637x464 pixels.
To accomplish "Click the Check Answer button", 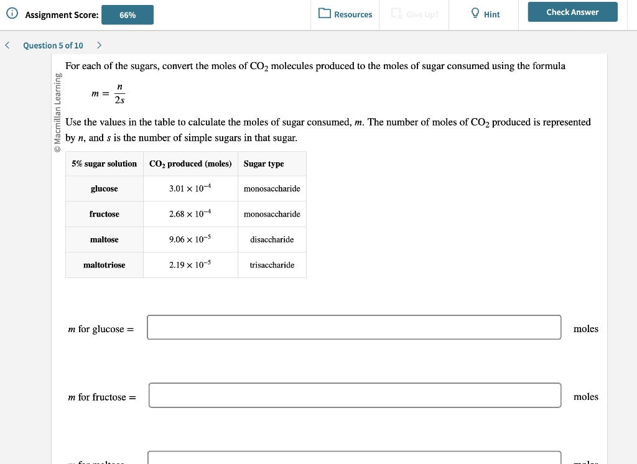I will click(x=572, y=12).
